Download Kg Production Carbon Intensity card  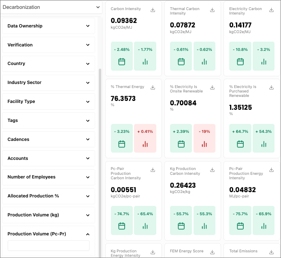pos(212,170)
